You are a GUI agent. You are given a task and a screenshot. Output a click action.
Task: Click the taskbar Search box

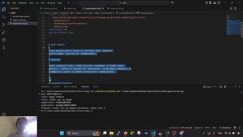[84, 133]
